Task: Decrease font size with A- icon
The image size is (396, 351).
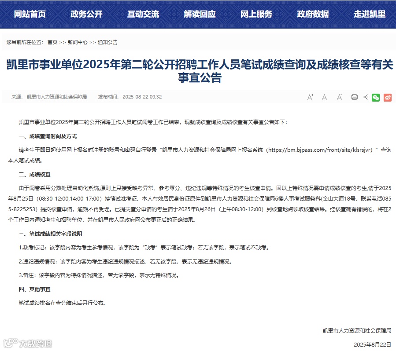Action: point(340,97)
